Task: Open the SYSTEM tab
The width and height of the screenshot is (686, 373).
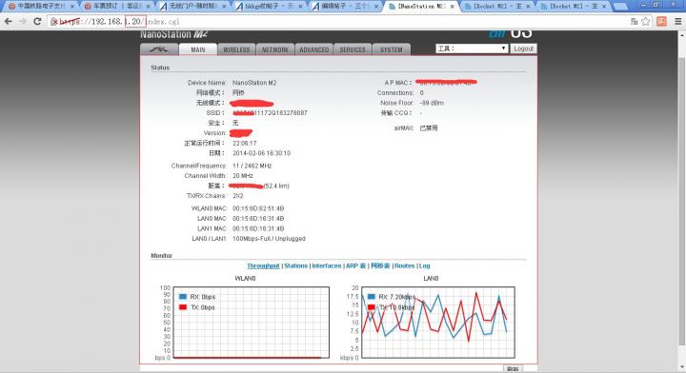Action: (x=392, y=49)
